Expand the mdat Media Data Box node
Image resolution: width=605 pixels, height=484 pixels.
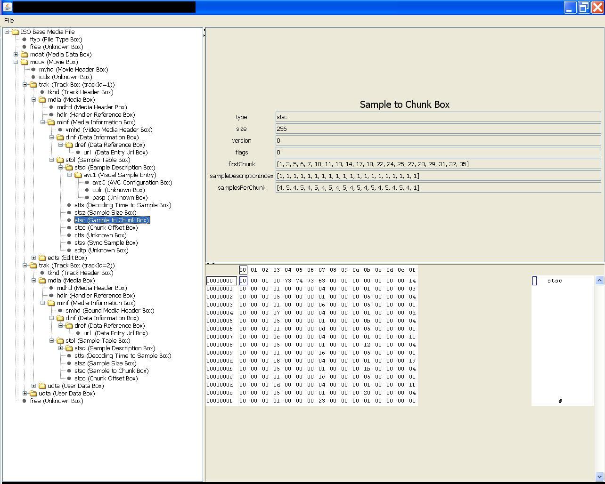tap(16, 54)
